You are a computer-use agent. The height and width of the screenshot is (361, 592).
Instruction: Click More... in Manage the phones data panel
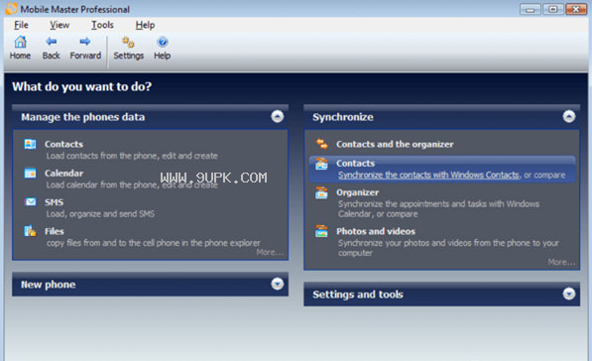point(270,252)
